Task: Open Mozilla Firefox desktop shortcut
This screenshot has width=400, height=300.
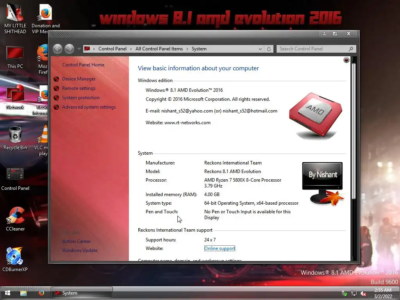Action: [x=43, y=59]
